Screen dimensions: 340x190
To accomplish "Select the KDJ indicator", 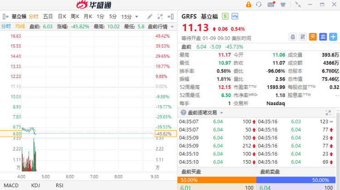I will (x=35, y=185).
